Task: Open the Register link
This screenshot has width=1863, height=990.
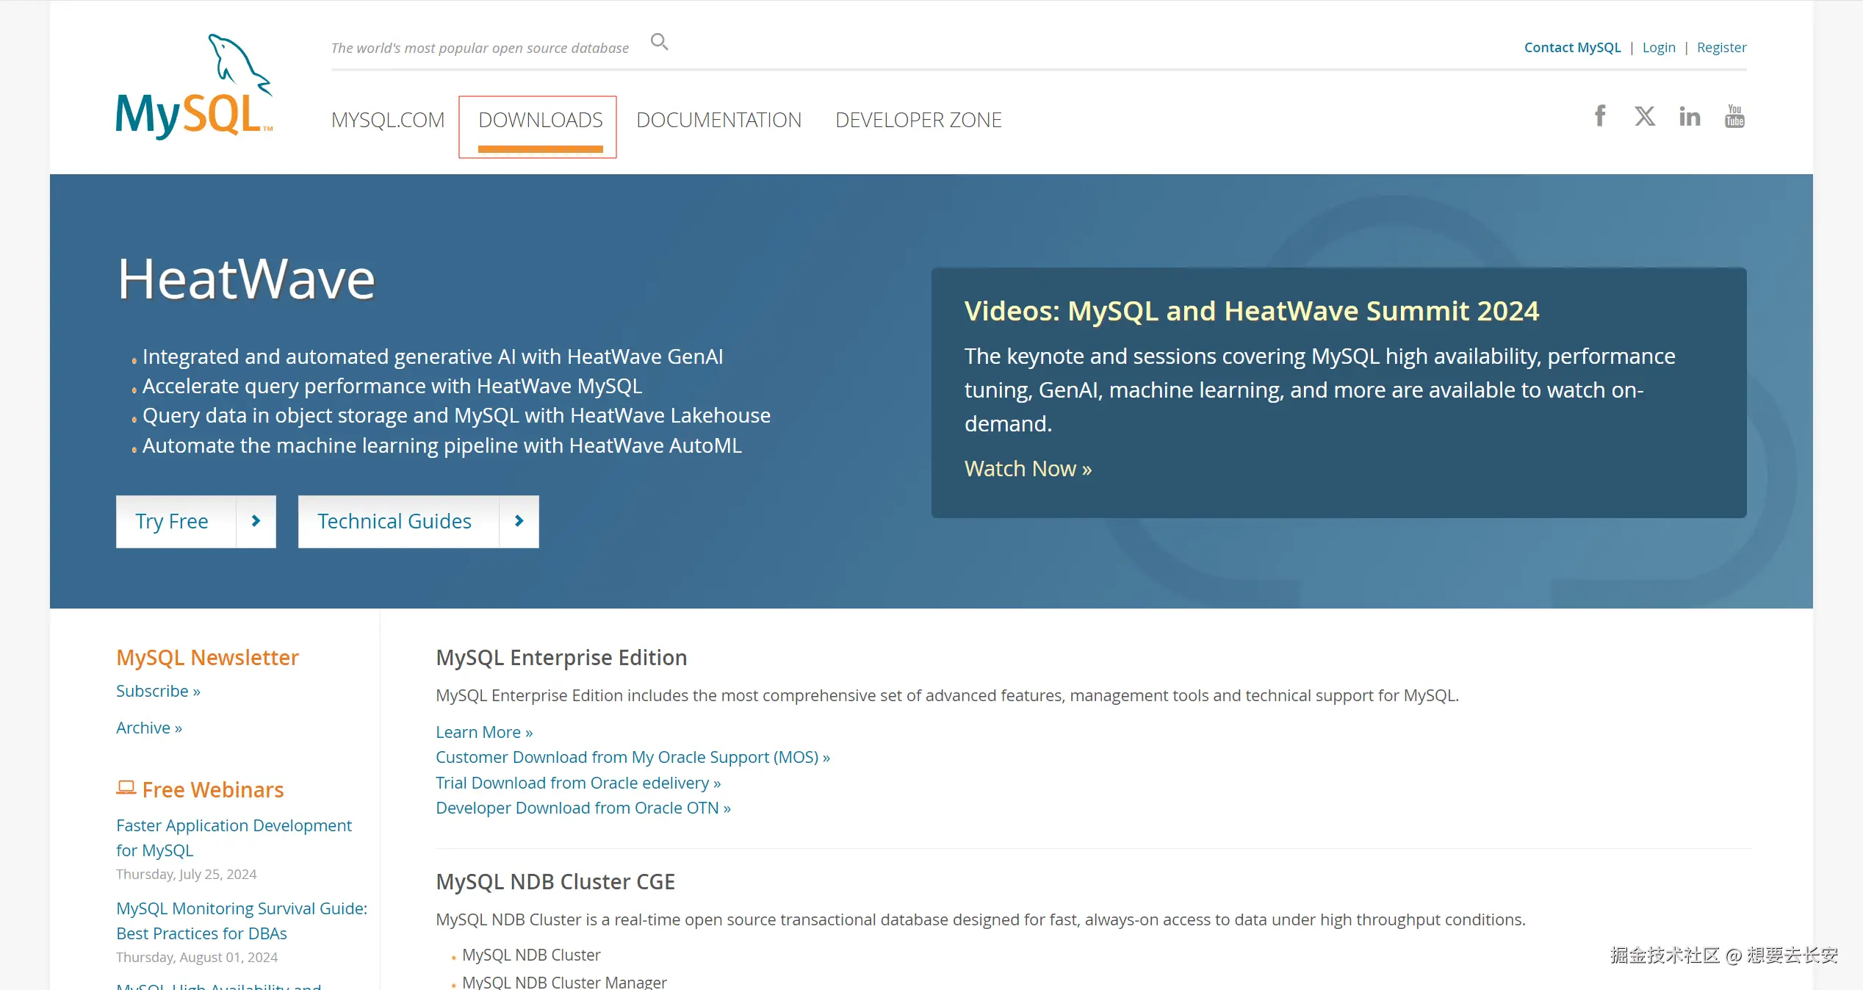Action: tap(1721, 48)
